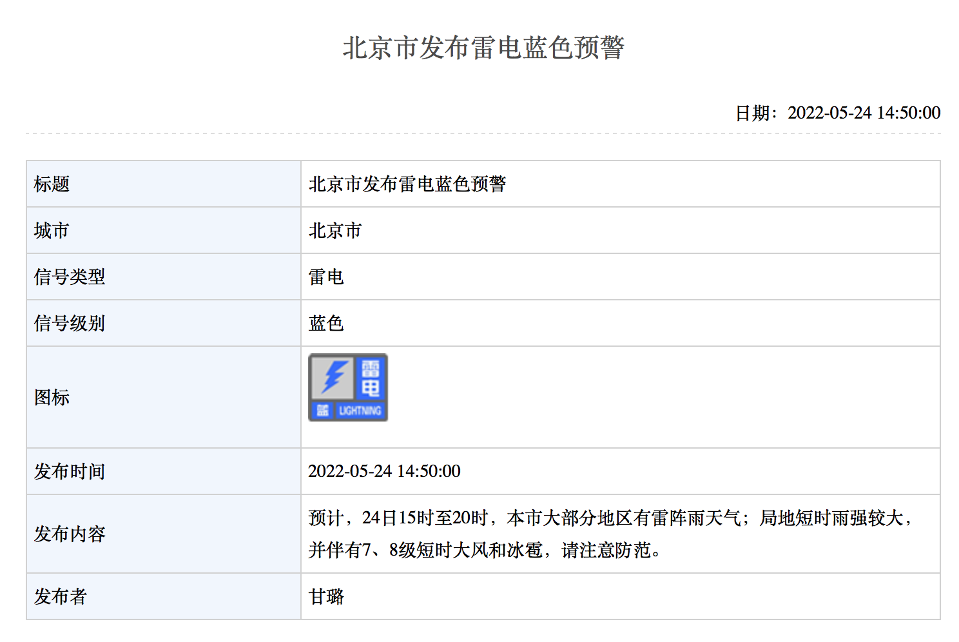Click the city value 北京市

pos(335,231)
